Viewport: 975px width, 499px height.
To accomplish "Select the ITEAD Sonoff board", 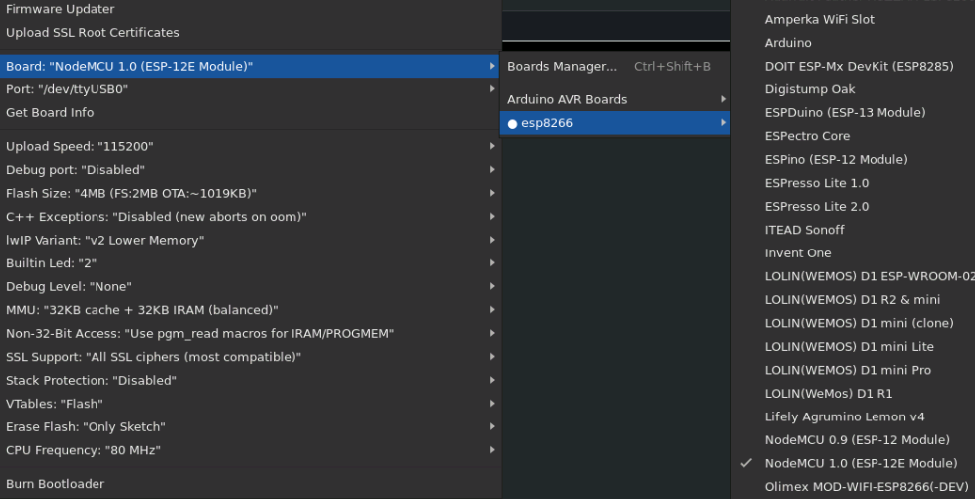I will (804, 230).
